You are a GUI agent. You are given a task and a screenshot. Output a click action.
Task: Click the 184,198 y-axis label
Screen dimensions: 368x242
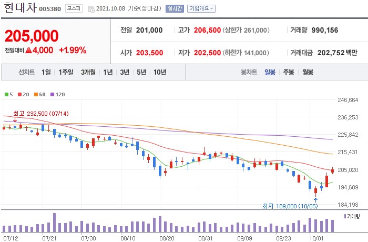point(348,205)
